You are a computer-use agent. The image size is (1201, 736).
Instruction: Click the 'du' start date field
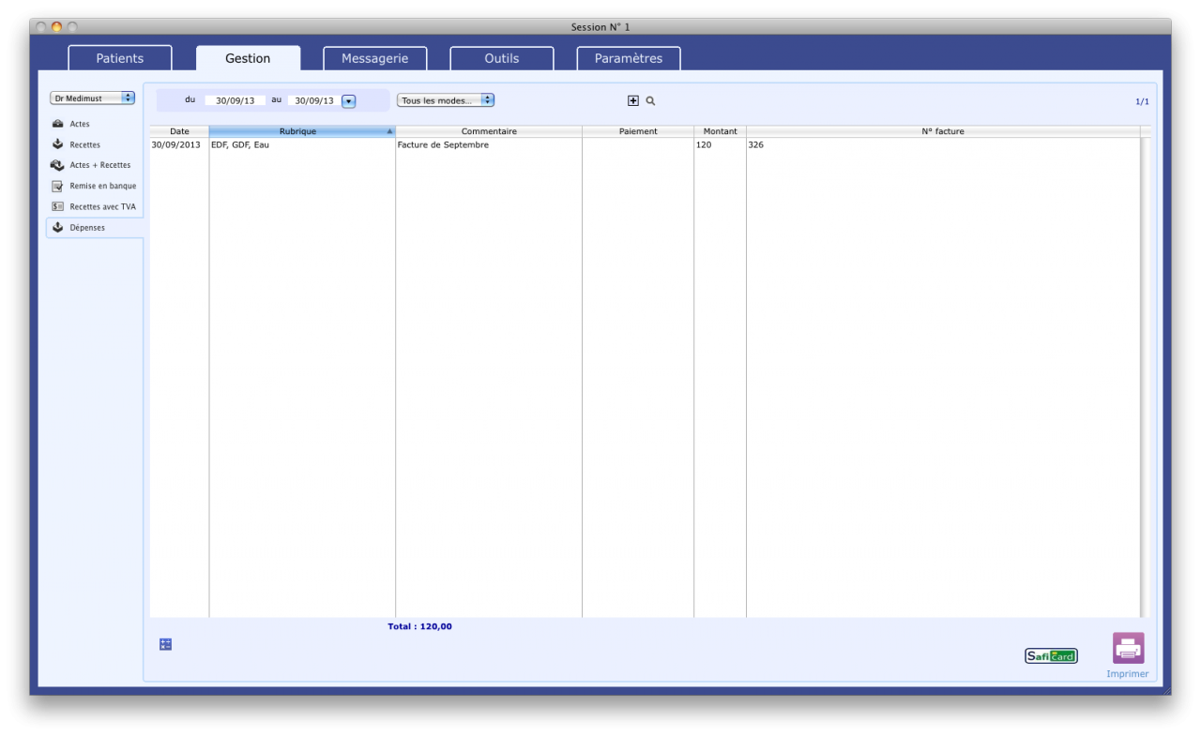(x=235, y=100)
